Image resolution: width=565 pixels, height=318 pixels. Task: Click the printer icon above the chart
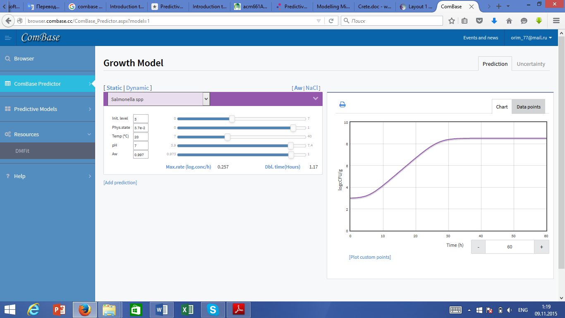click(342, 105)
